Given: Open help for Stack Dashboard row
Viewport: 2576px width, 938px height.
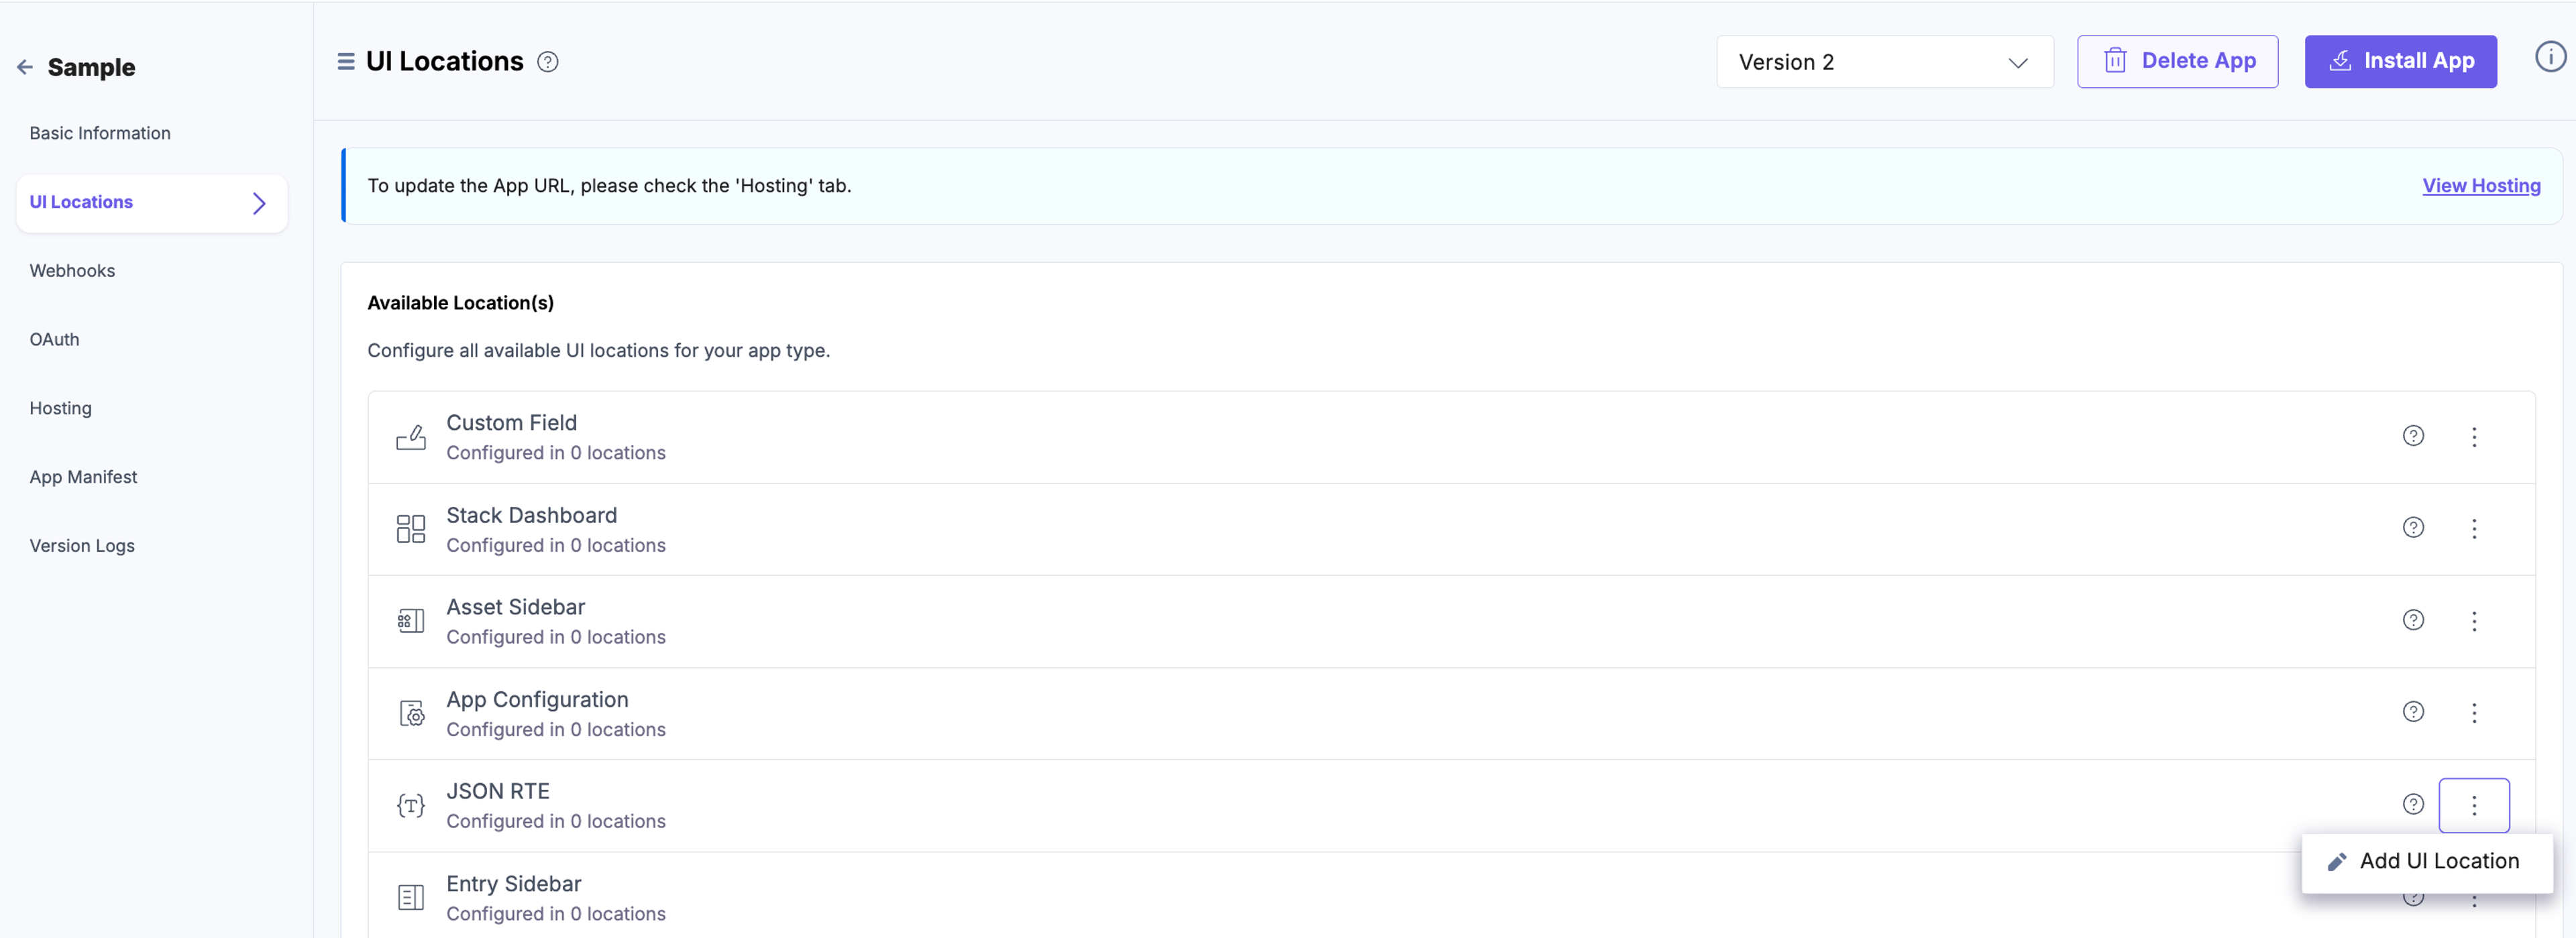Looking at the screenshot, I should click(x=2413, y=528).
